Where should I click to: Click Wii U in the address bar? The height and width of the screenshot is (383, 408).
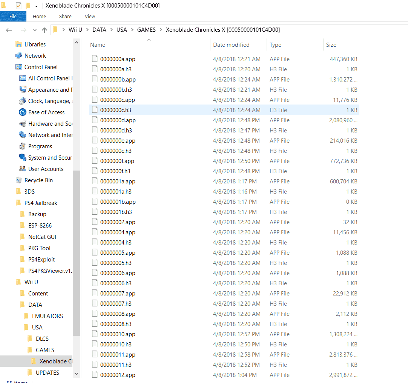[x=75, y=30]
